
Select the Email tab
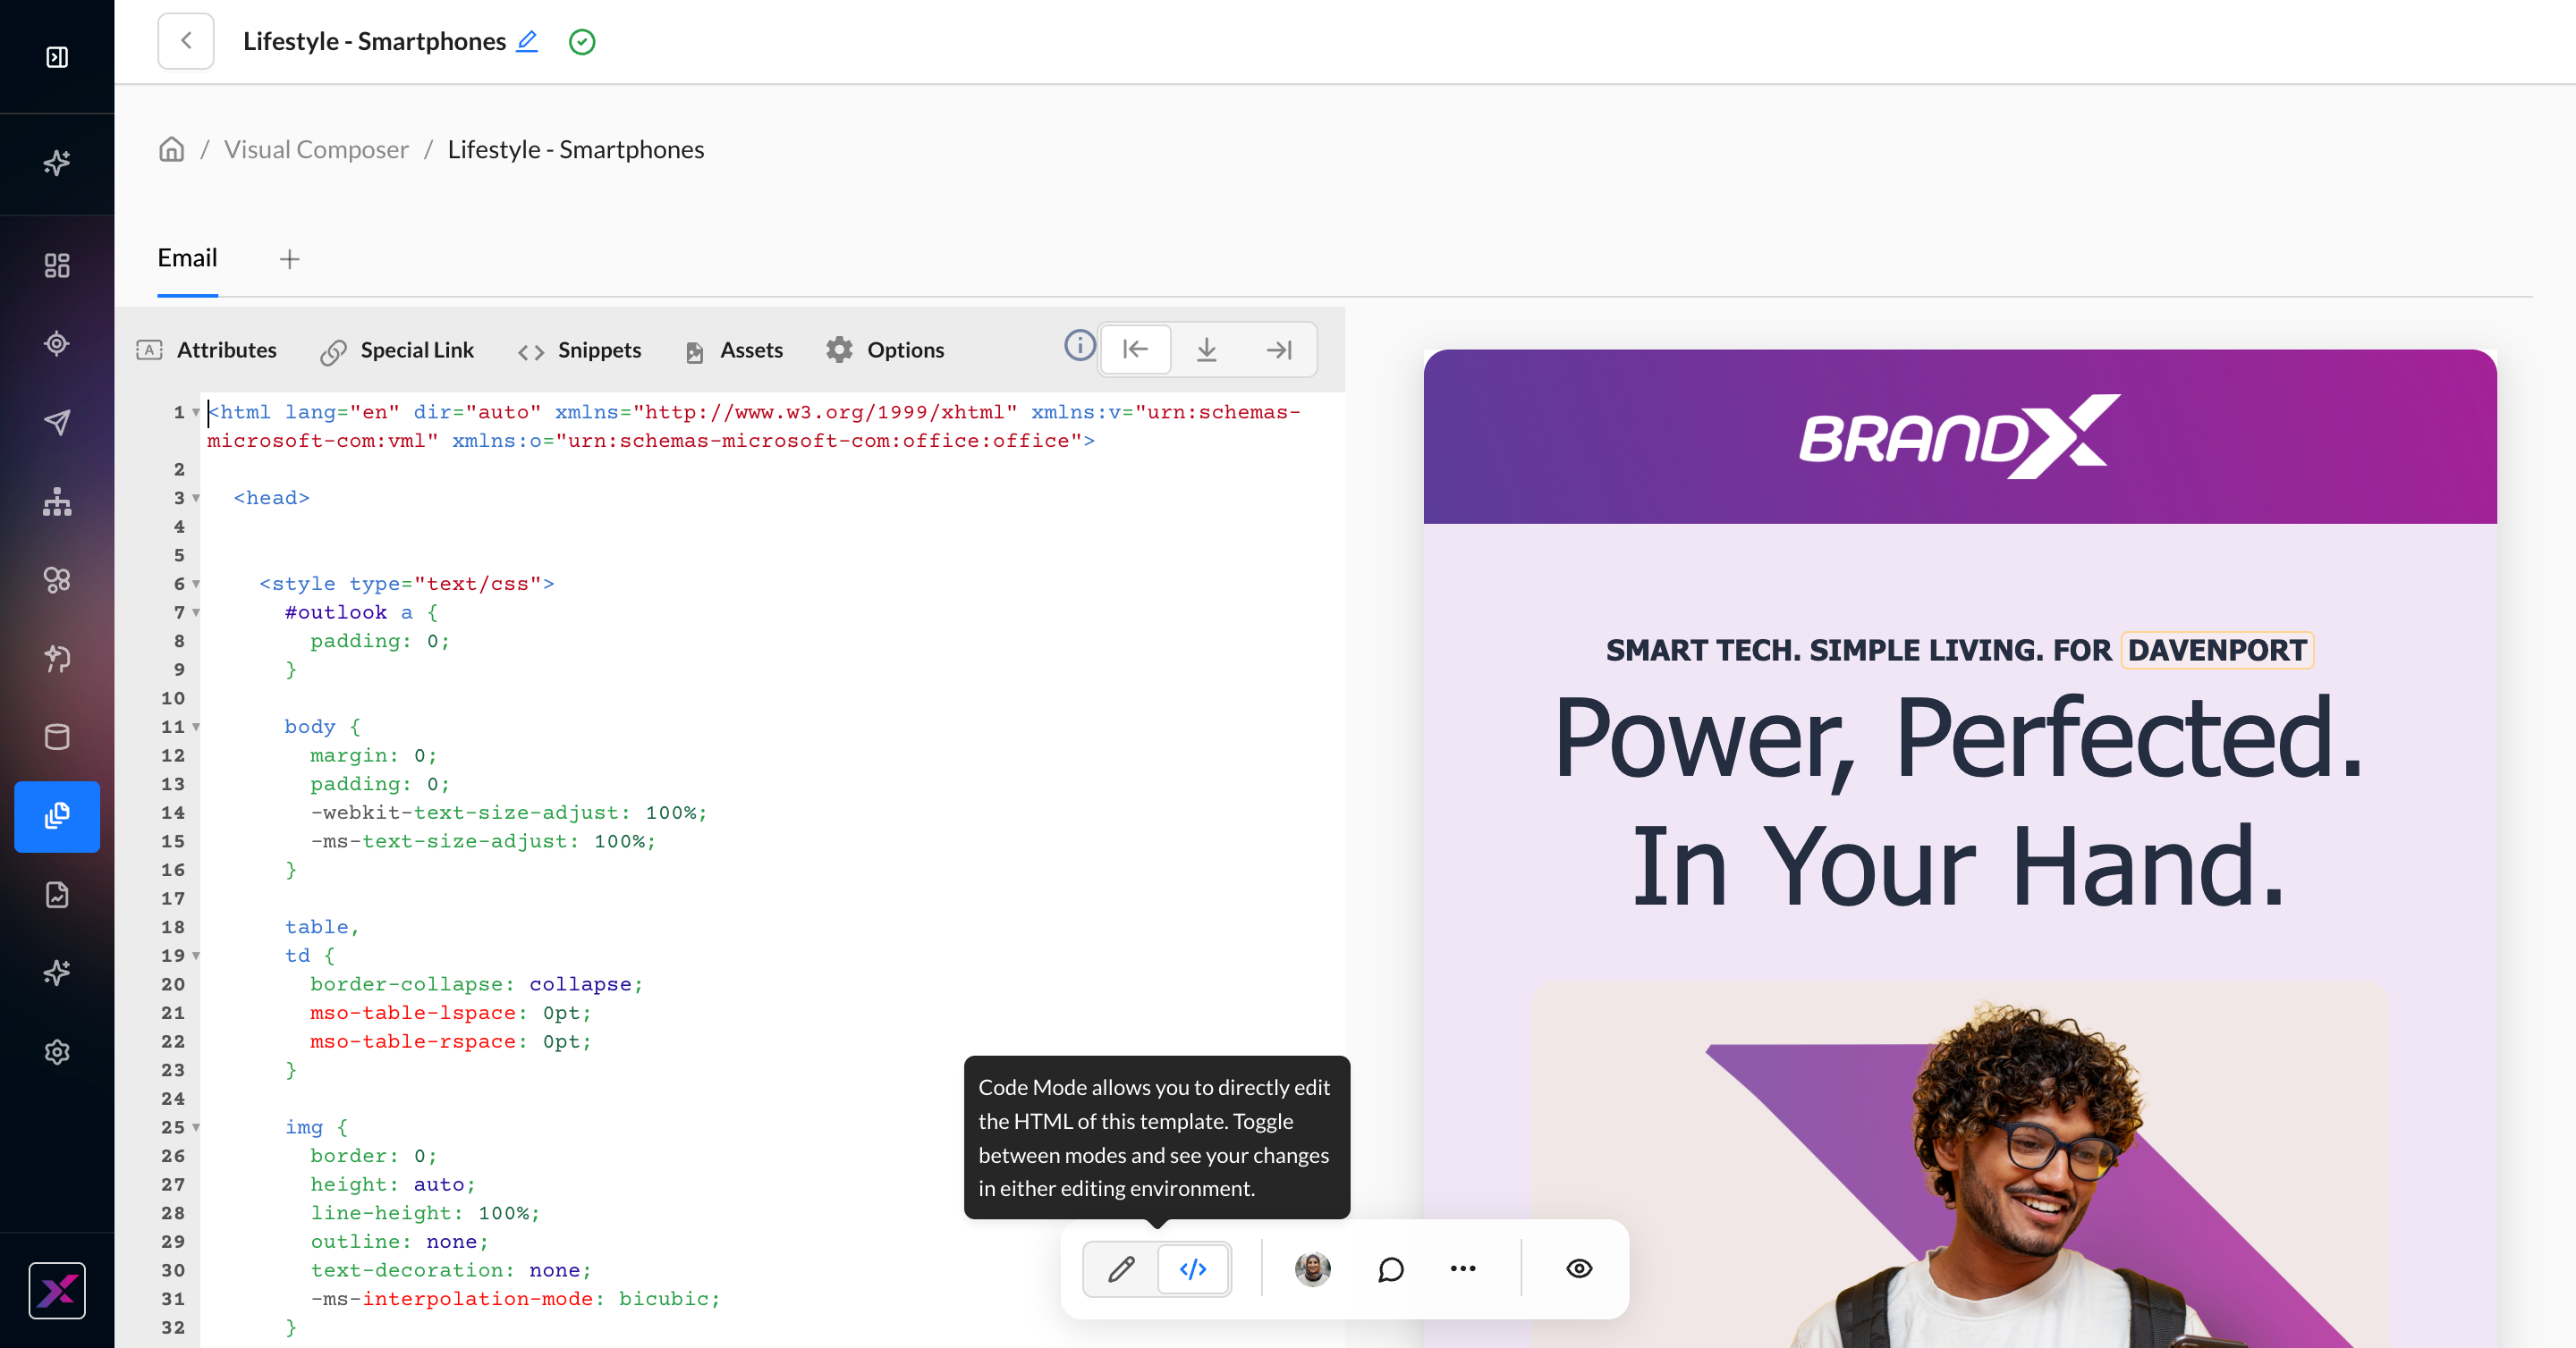187,257
